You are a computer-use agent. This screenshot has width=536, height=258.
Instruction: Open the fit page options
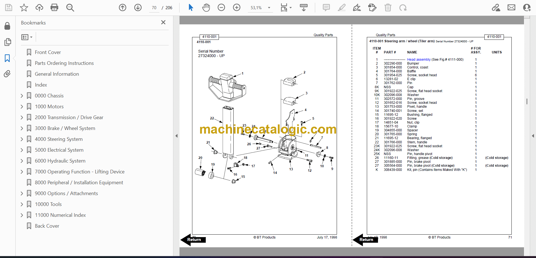point(286,8)
